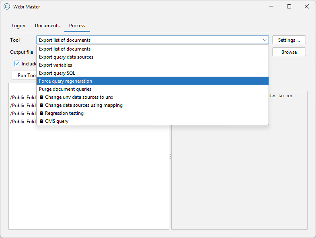Switch to the Documents tab
The width and height of the screenshot is (316, 238).
point(47,26)
